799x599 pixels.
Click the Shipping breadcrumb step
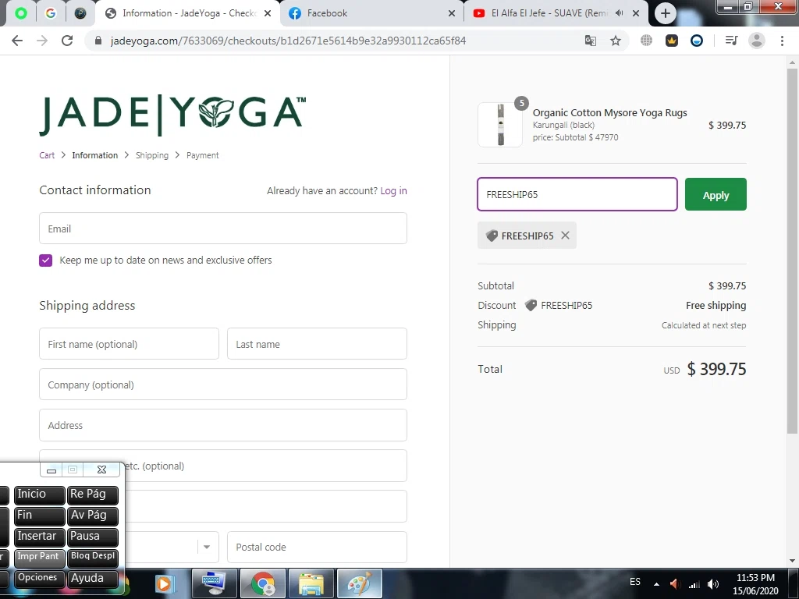coord(152,155)
